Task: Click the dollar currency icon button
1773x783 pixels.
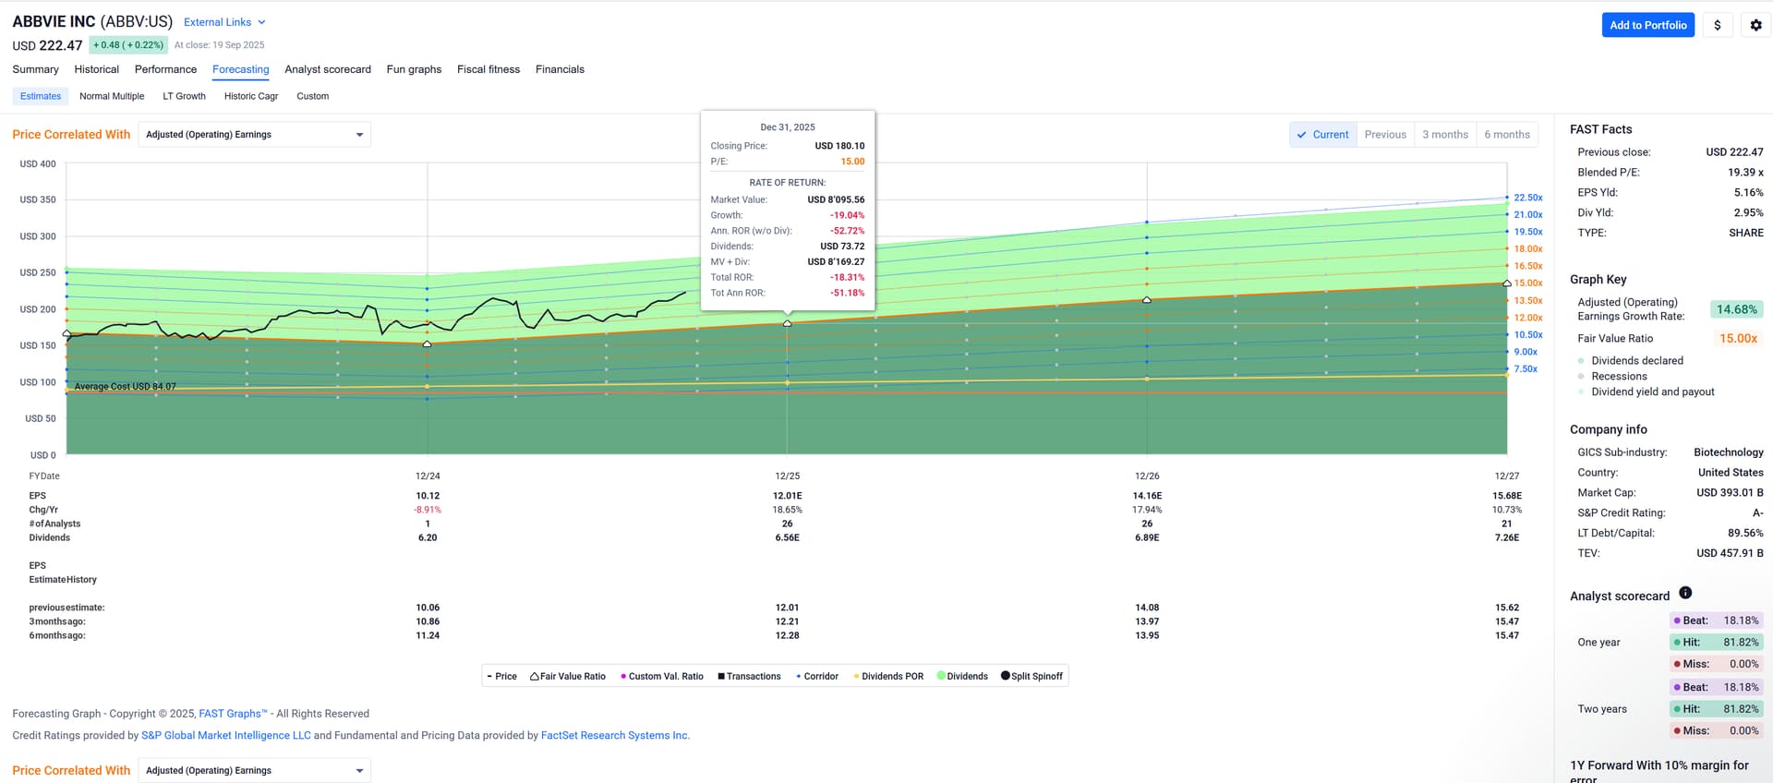Action: 1717,25
